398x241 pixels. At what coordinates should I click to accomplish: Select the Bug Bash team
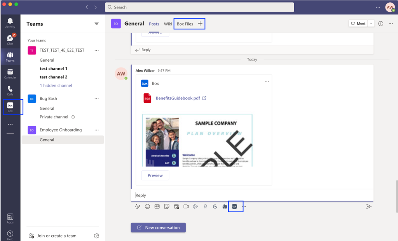pos(48,98)
